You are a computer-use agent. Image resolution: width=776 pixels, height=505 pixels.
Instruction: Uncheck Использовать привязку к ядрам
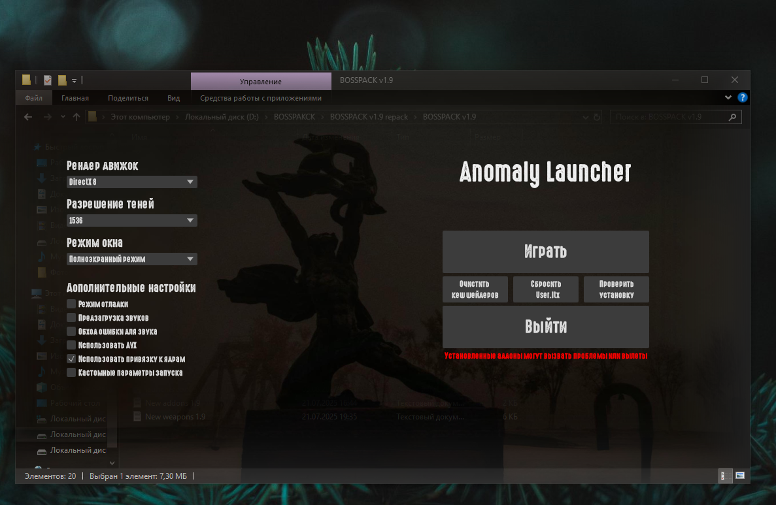point(71,359)
